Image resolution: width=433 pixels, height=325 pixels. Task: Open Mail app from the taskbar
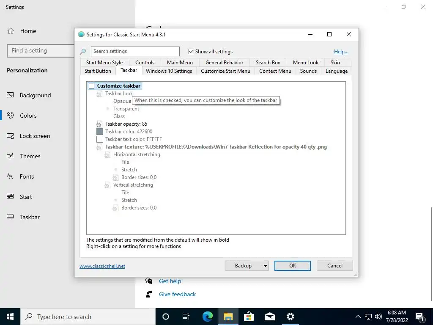point(269,317)
